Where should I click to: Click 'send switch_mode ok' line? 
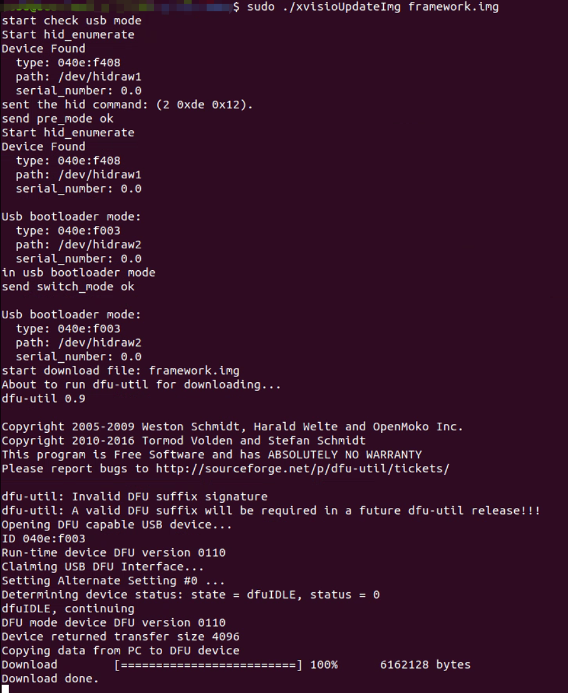(68, 287)
